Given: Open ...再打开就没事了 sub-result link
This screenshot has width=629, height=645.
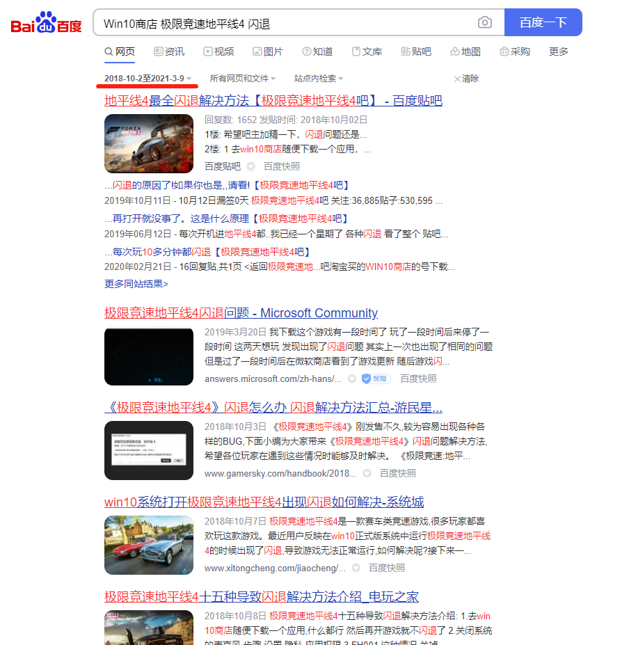Looking at the screenshot, I should tap(226, 218).
